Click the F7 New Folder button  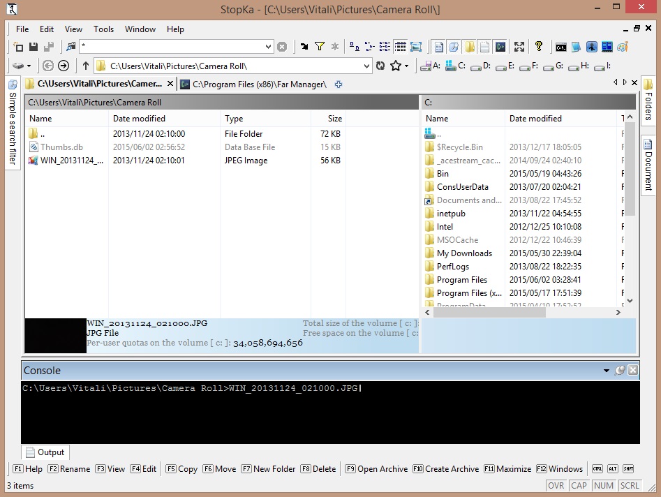coord(268,469)
